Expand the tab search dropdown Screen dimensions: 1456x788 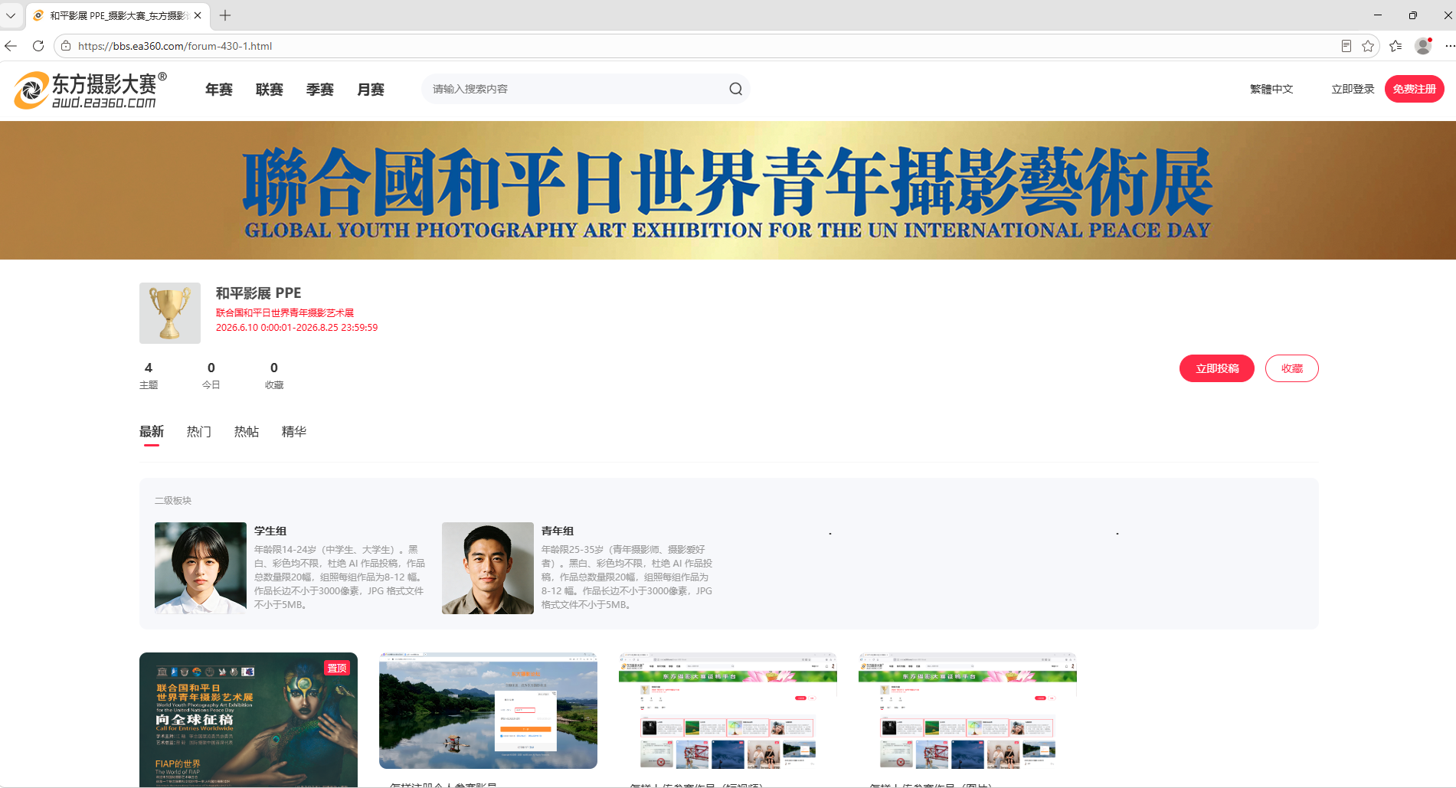click(11, 15)
